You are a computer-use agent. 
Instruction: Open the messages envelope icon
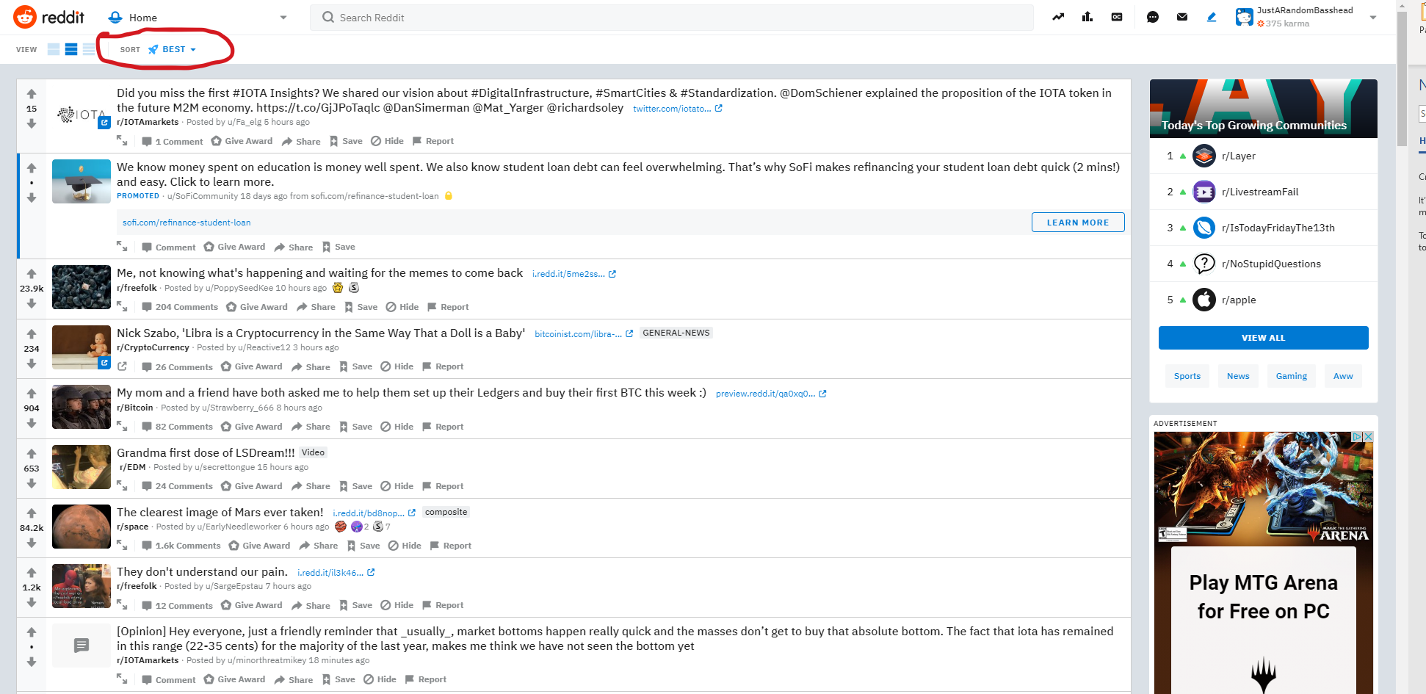[1182, 17]
